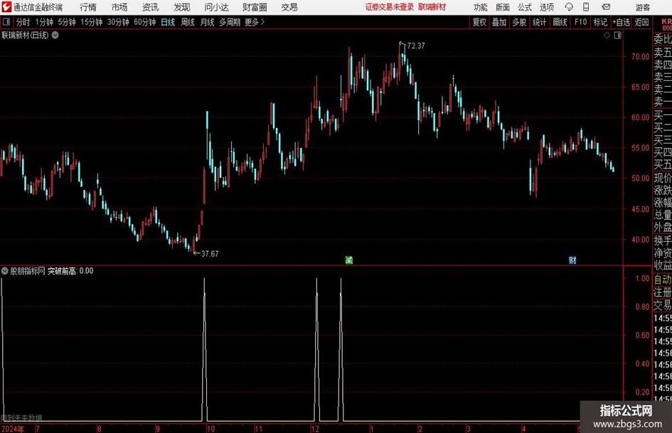Screen dimensions: 672x433
Task: Open the 选项 menu
Action: pos(546,7)
